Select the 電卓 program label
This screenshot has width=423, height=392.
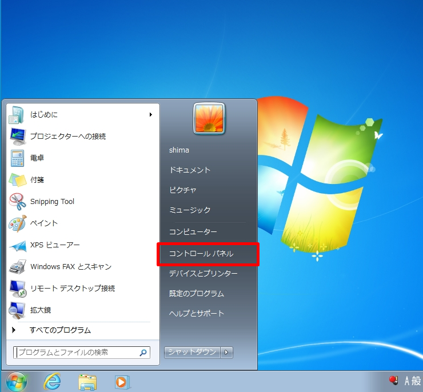[37, 158]
